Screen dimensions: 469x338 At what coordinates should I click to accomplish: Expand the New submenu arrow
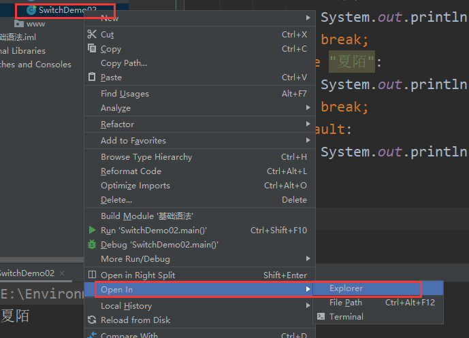(x=308, y=18)
